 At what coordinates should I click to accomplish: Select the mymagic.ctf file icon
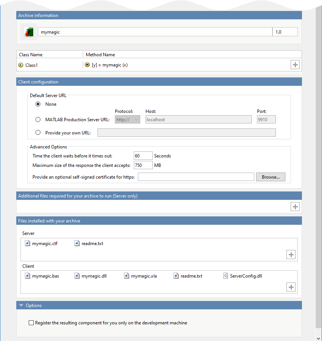pos(28,243)
